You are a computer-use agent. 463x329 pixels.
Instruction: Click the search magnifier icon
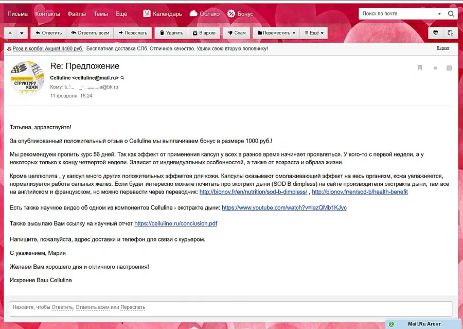pyautogui.click(x=451, y=13)
